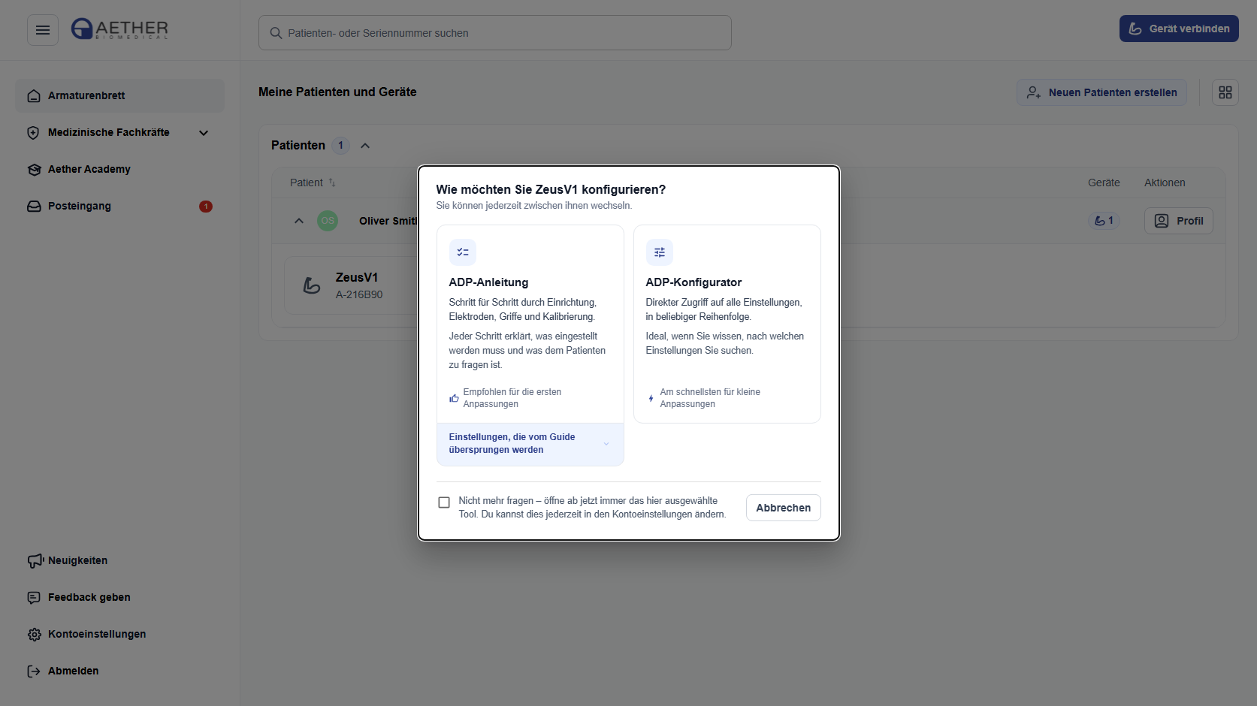
Task: Expand Medizinische Fachkräfte submenu
Action: coord(204,133)
